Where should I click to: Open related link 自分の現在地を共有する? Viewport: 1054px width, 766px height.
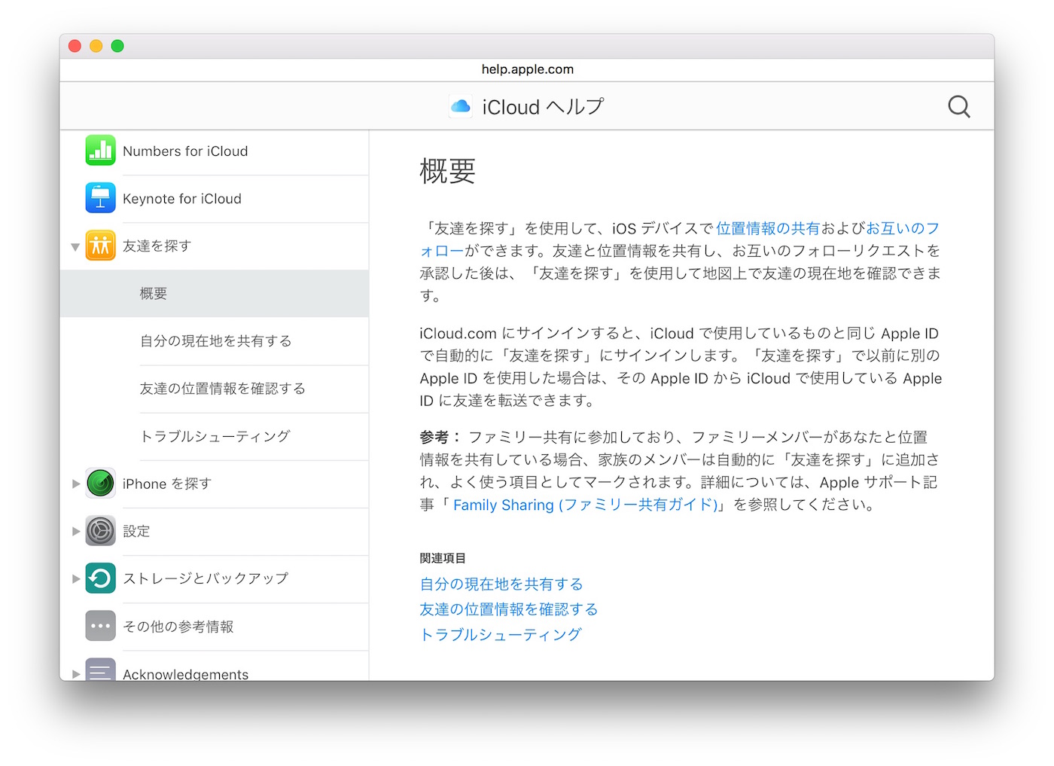pyautogui.click(x=501, y=584)
